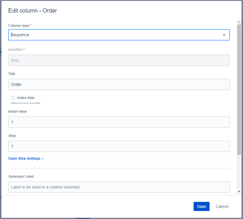This screenshot has width=243, height=219.
Task: Click the scrollbar up arrow in dialog
Action: point(239,22)
